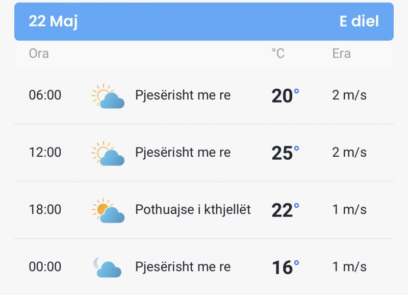Click the Pothuajse i kthjellët description
Screen dimensions: 408x295
(193, 210)
